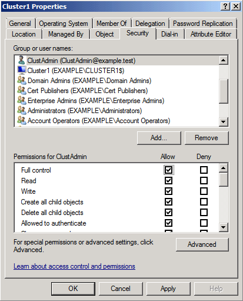Uncheck Allow for Read permission
Screen dimensions: 243x301
pyautogui.click(x=168, y=181)
